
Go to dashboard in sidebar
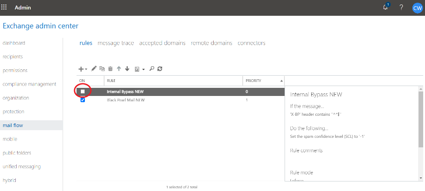pyautogui.click(x=14, y=43)
